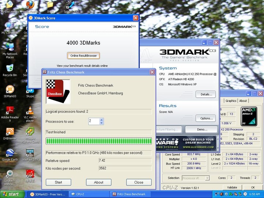This screenshot has height=198, width=264.
Task: Open 3DMark03 system Details
Action: click(x=206, y=95)
